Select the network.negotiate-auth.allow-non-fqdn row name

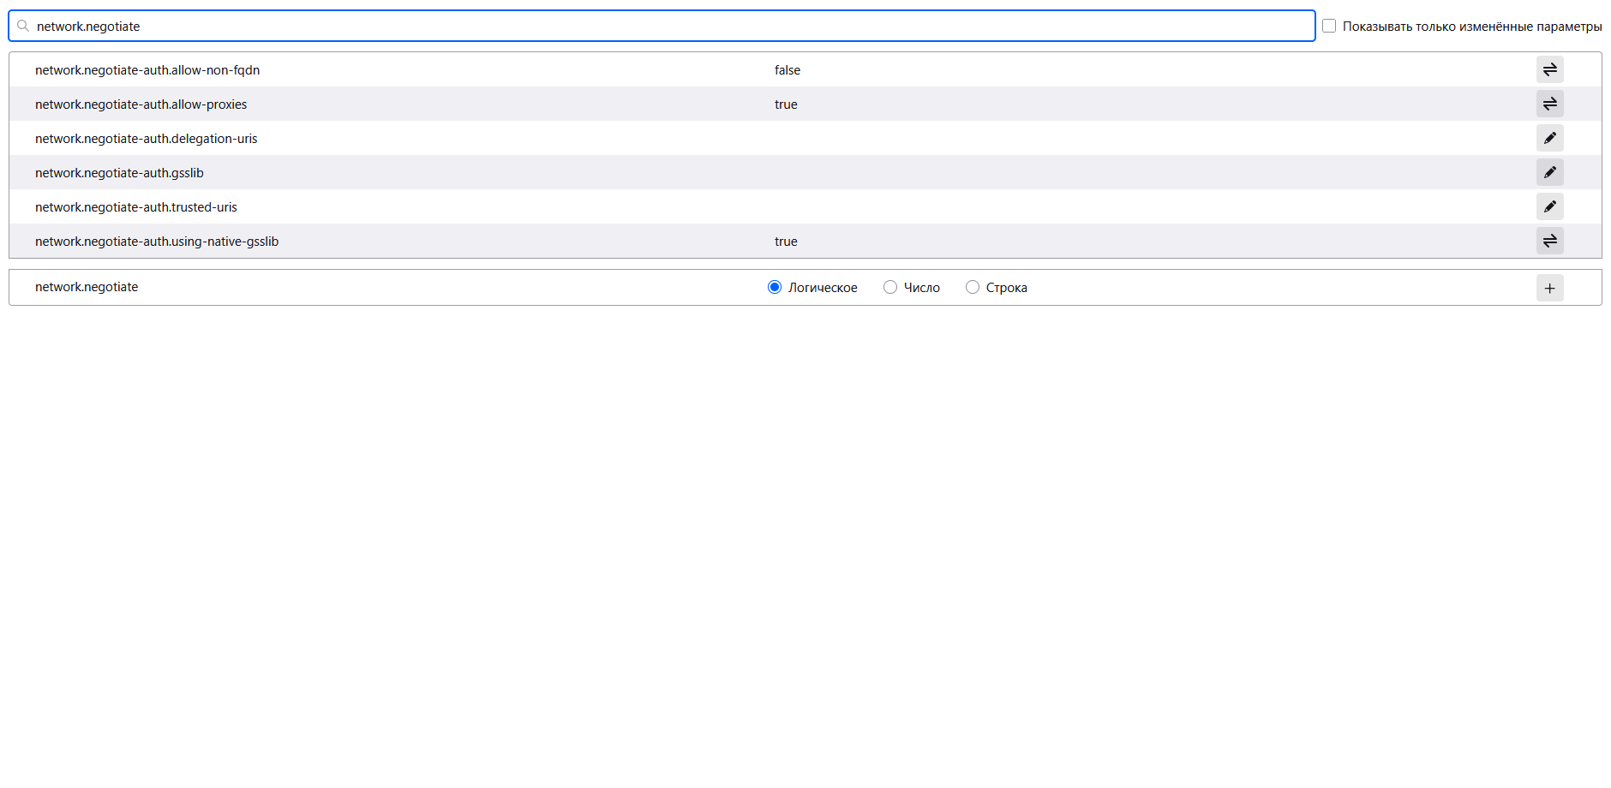click(x=147, y=70)
